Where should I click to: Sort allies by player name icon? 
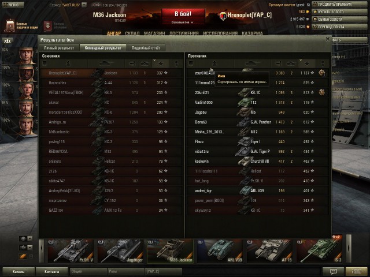point(68,63)
